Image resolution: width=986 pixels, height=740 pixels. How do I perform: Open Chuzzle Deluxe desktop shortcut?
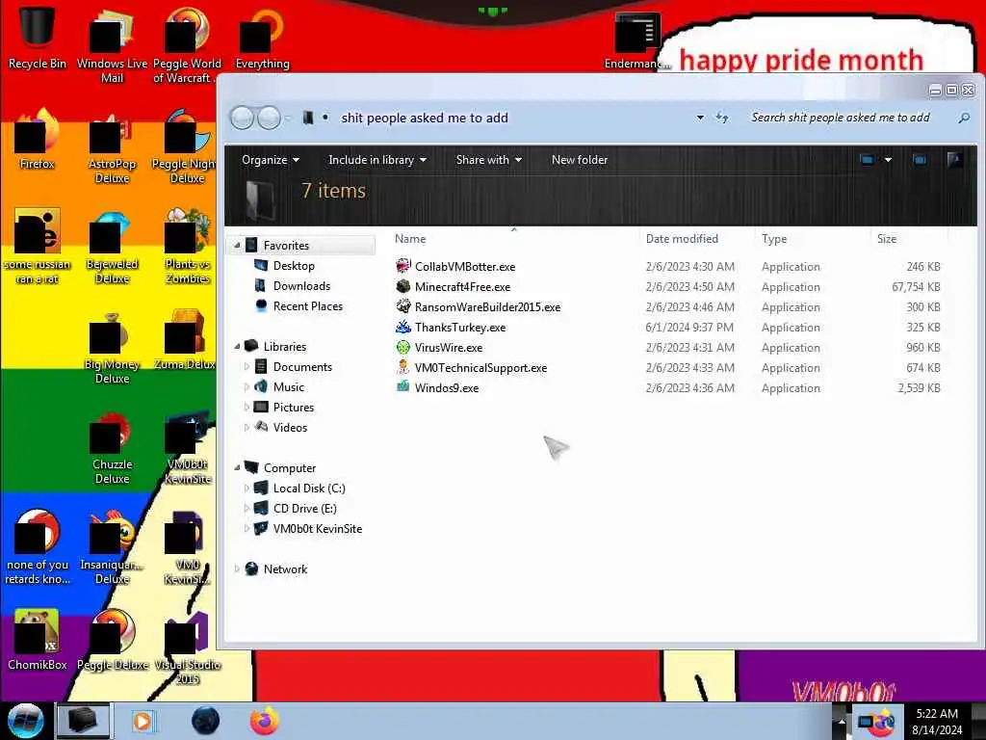coord(112,447)
